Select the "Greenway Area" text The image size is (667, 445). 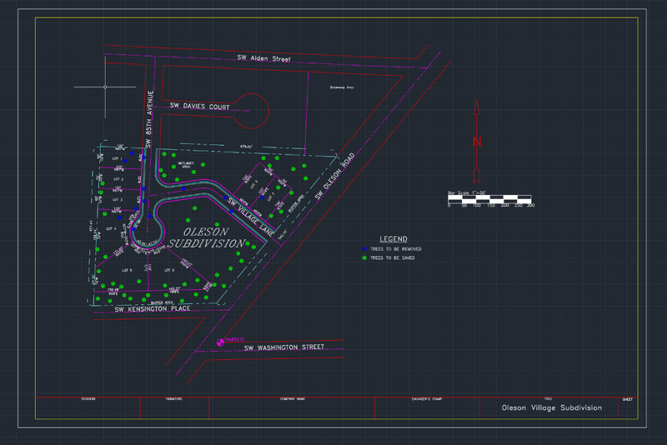[x=342, y=87]
